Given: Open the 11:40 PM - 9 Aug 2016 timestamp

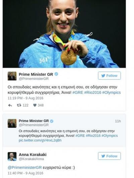Looking at the screenshot, I should (25, 173).
